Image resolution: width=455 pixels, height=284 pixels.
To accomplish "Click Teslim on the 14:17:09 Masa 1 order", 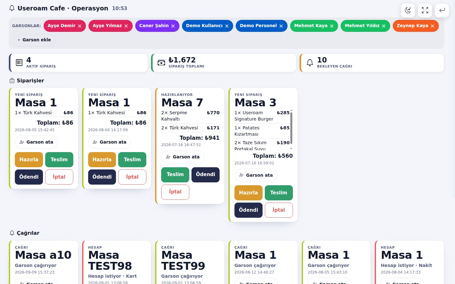I will click(x=132, y=160).
